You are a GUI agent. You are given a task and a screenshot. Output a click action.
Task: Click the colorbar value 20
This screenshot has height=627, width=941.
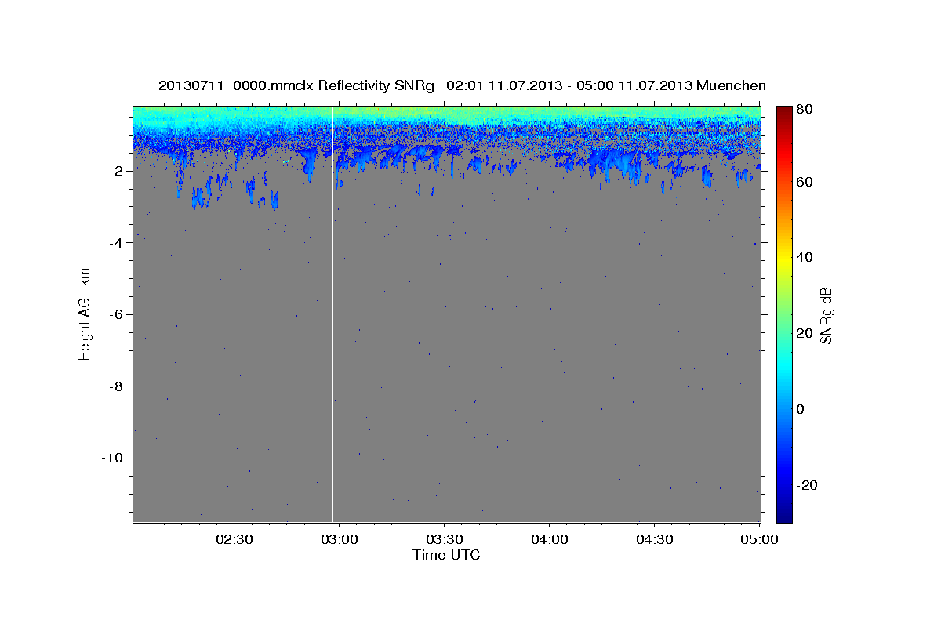coord(805,334)
